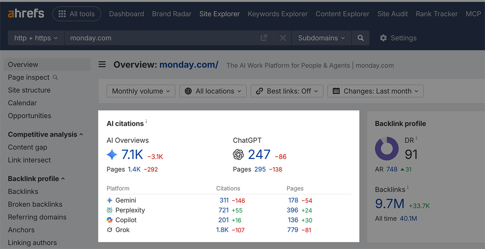Open Copilot pages value 136
485x249 pixels.
tap(293, 220)
